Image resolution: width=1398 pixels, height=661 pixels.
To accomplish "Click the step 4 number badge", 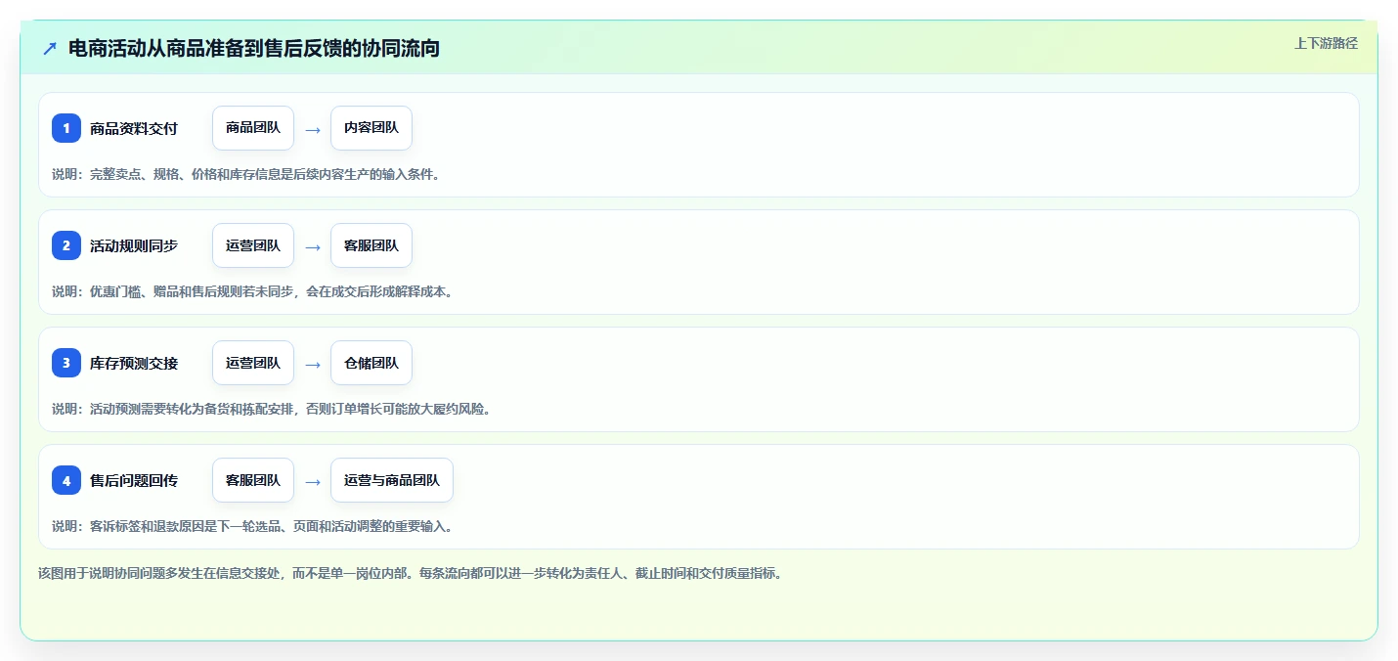I will tap(66, 480).
